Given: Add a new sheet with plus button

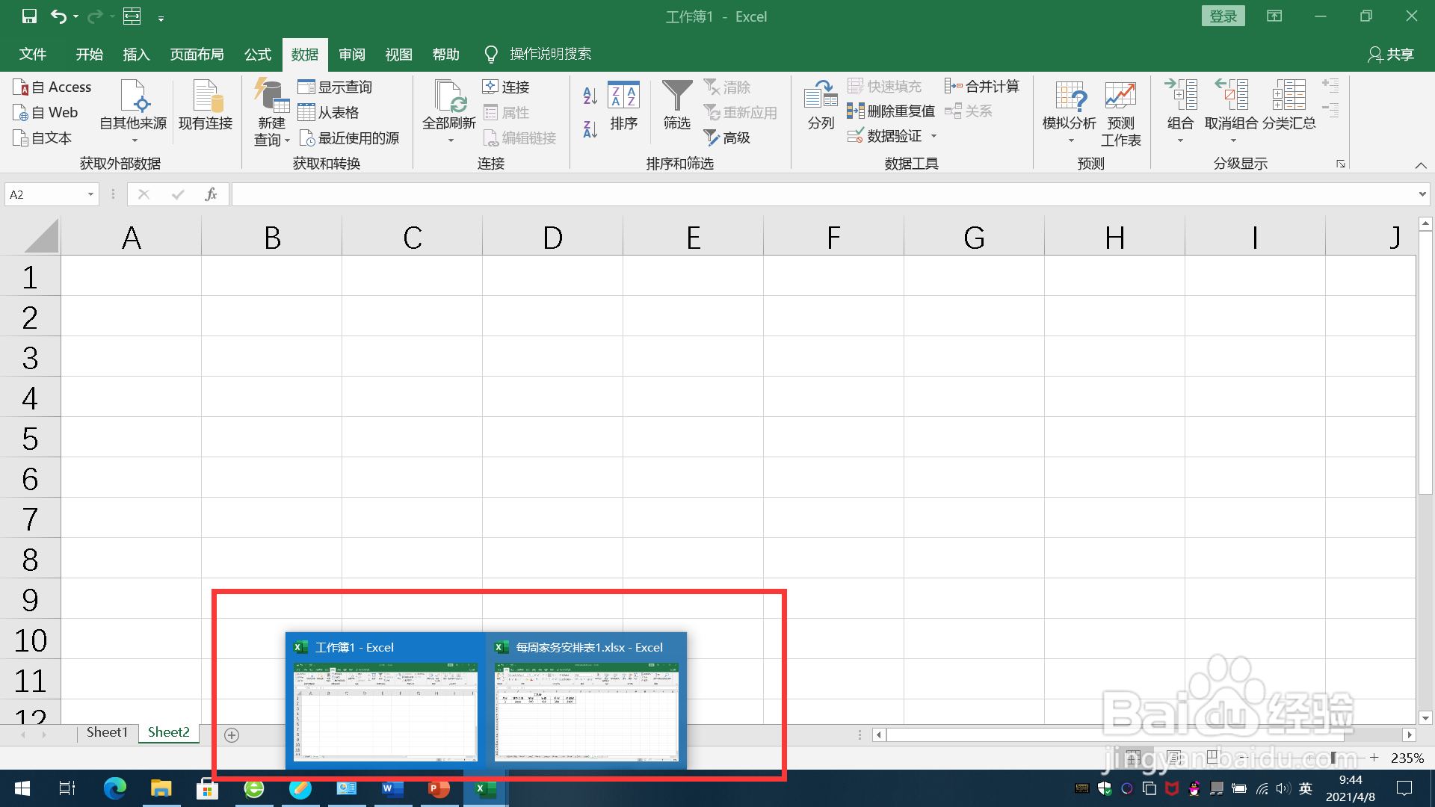Looking at the screenshot, I should pyautogui.click(x=232, y=735).
